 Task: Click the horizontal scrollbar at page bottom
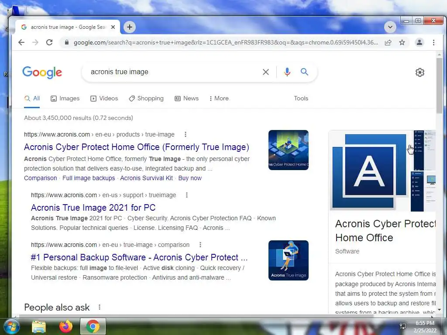point(195,316)
